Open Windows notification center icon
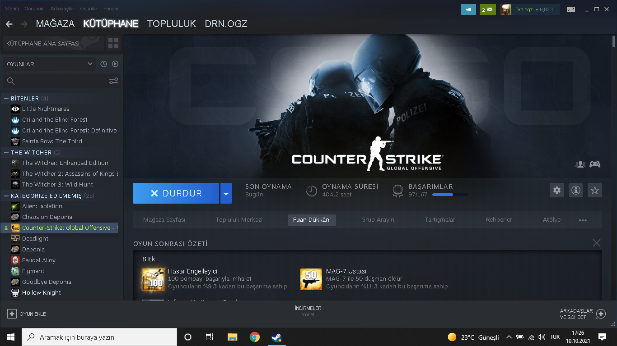The width and height of the screenshot is (617, 346). point(602,337)
